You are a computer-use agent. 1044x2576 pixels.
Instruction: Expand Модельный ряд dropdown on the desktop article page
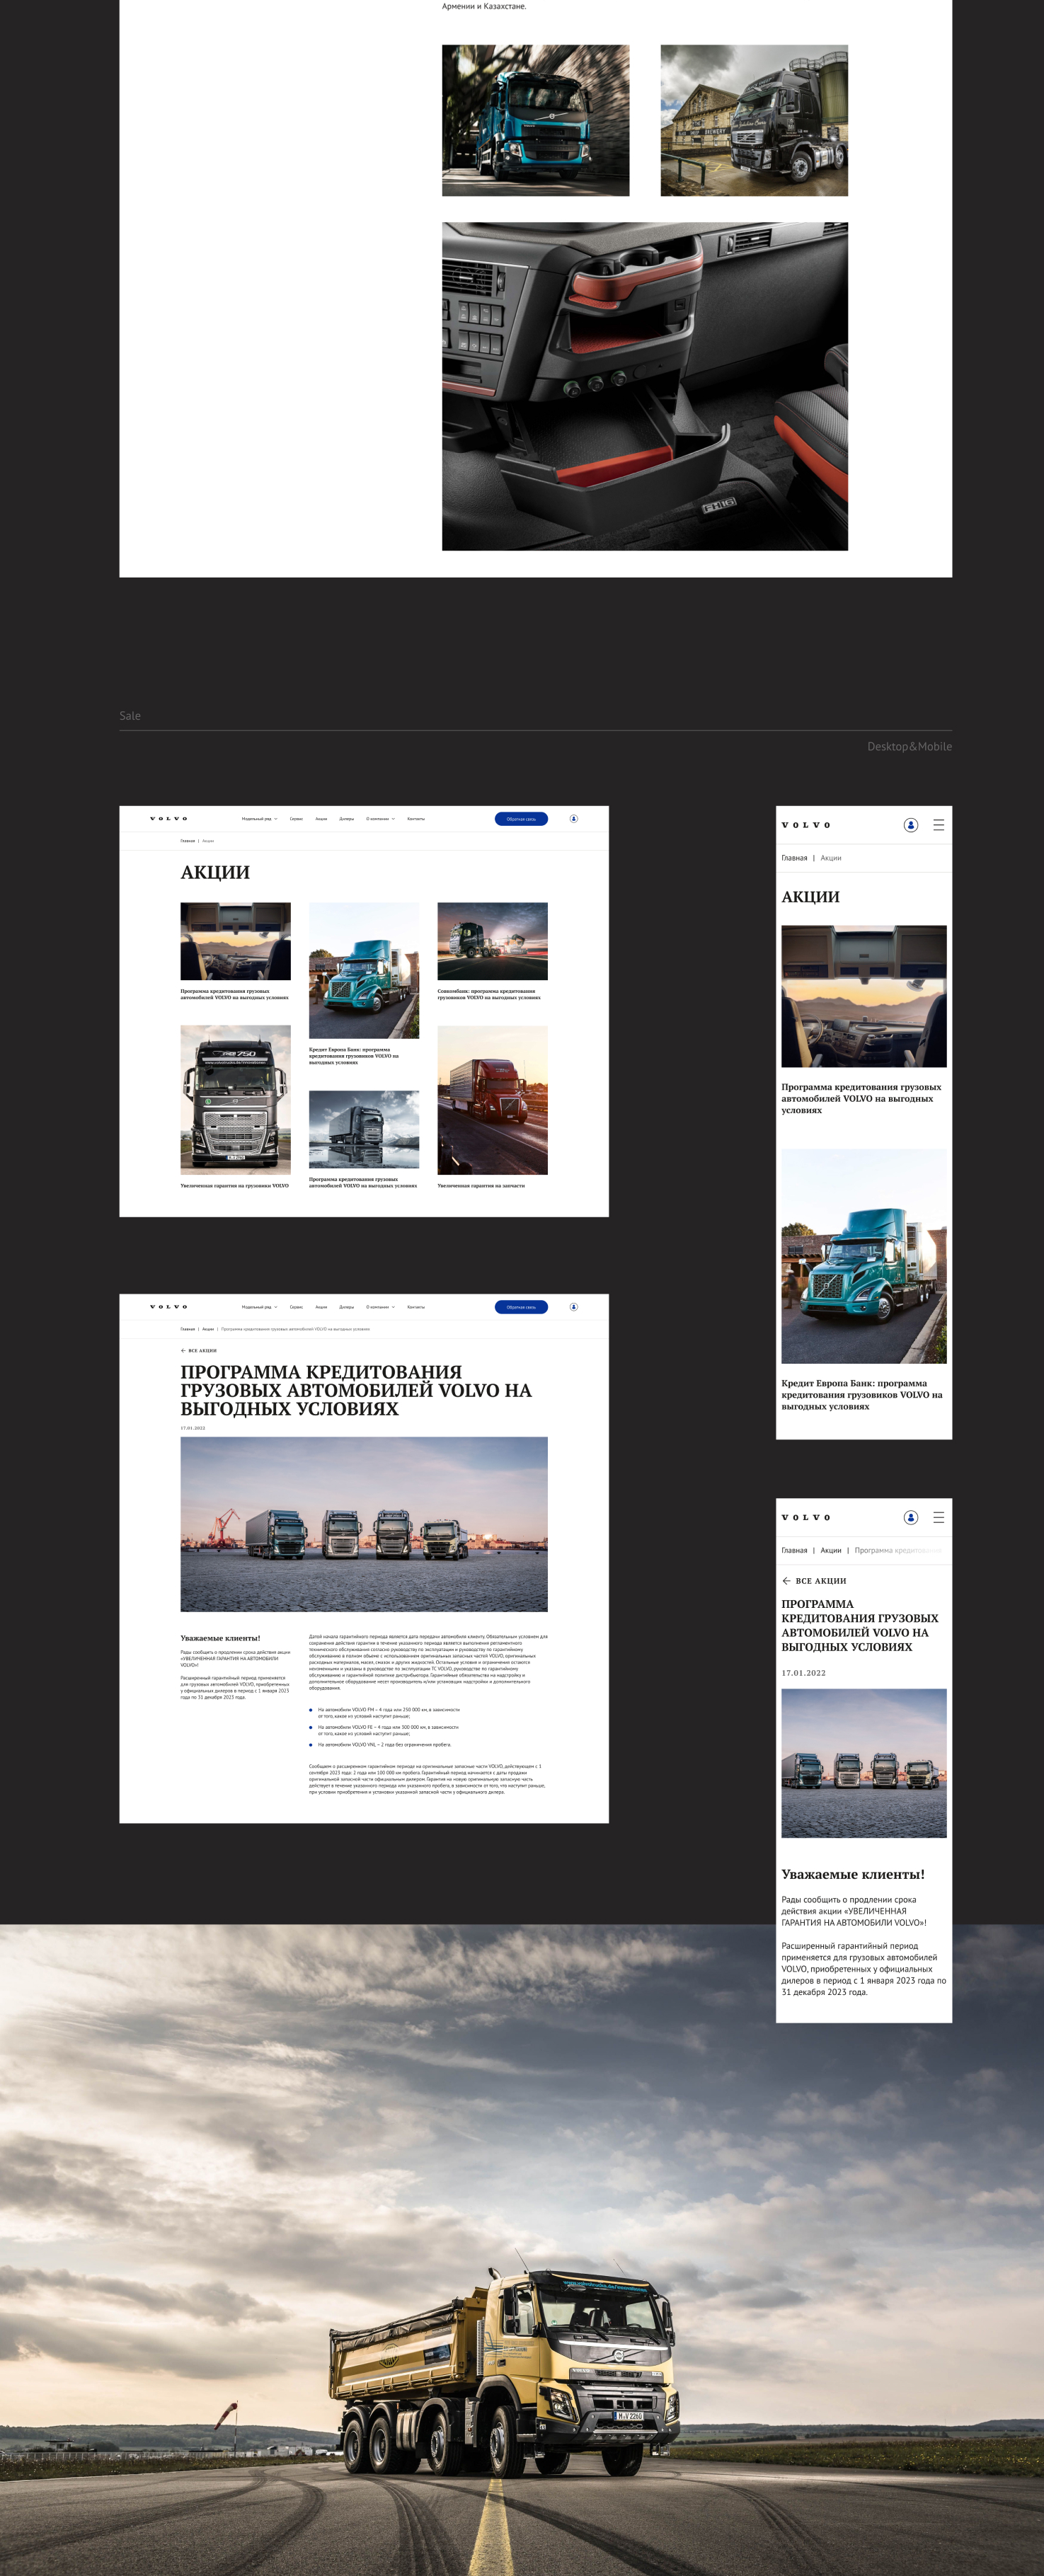point(259,1306)
